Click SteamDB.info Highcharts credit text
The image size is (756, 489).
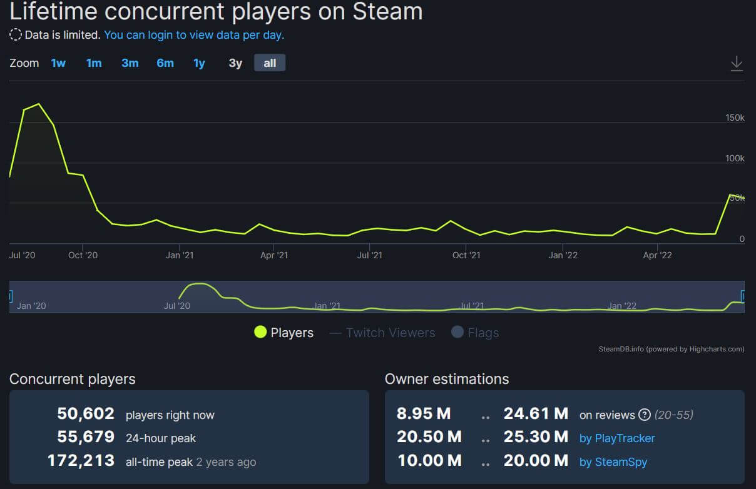click(x=671, y=349)
